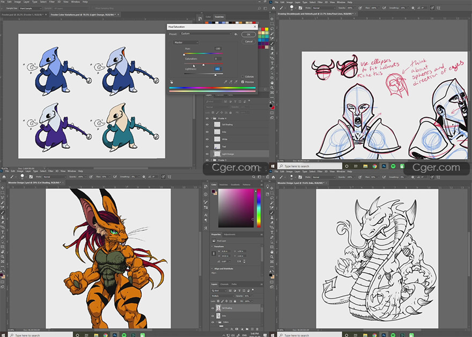Screen dimensions: 472x337
Task: Select Hand tool in Monster Design 3 window
Action: point(272,252)
